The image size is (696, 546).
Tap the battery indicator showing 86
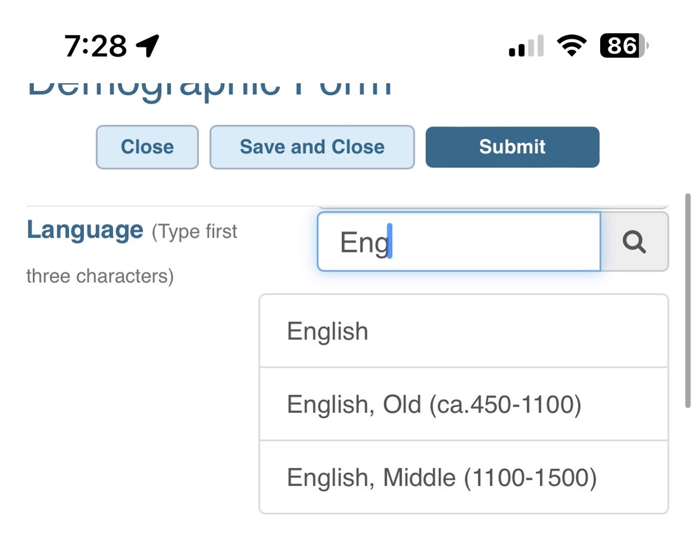623,46
